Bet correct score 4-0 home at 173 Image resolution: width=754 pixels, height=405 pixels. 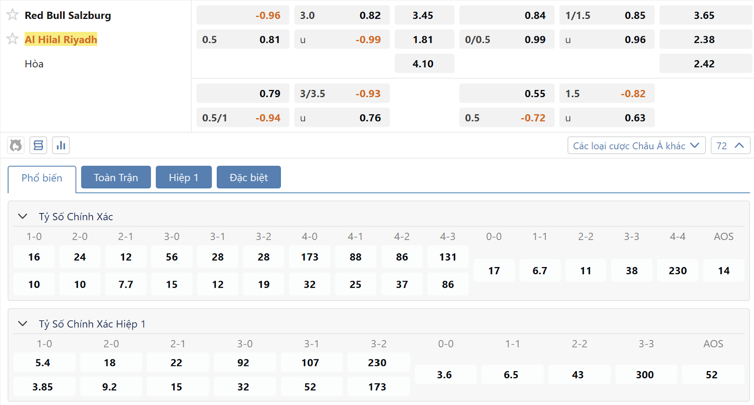[310, 257]
